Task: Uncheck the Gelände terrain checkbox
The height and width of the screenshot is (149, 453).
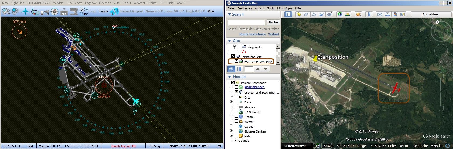Action: click(x=236, y=140)
